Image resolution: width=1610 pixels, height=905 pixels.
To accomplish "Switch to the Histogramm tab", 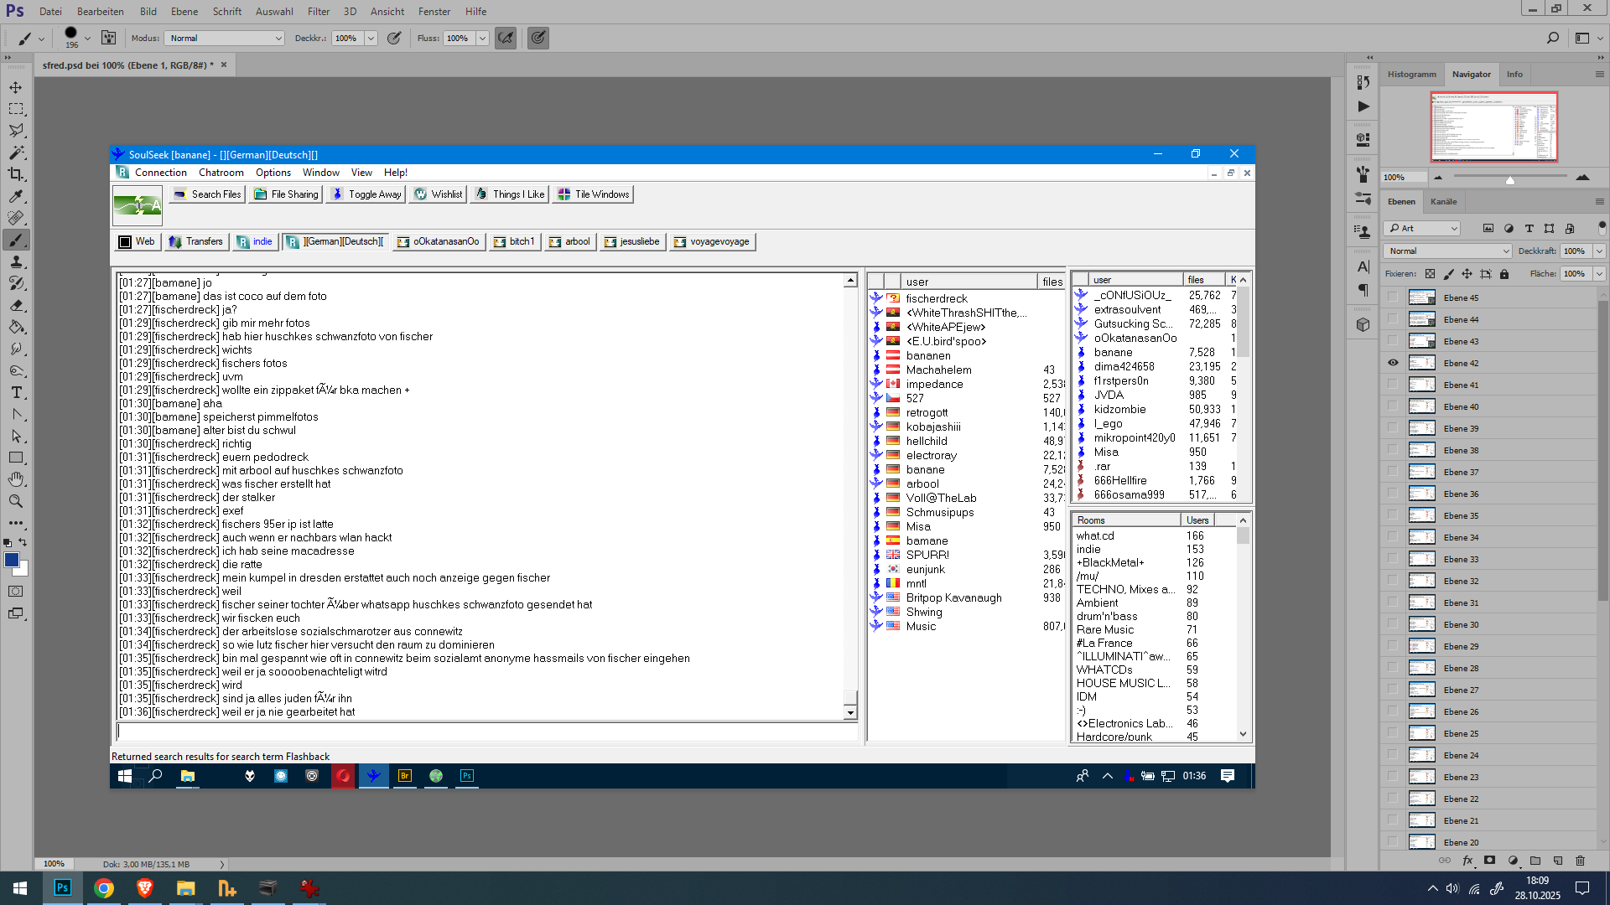I will point(1411,75).
